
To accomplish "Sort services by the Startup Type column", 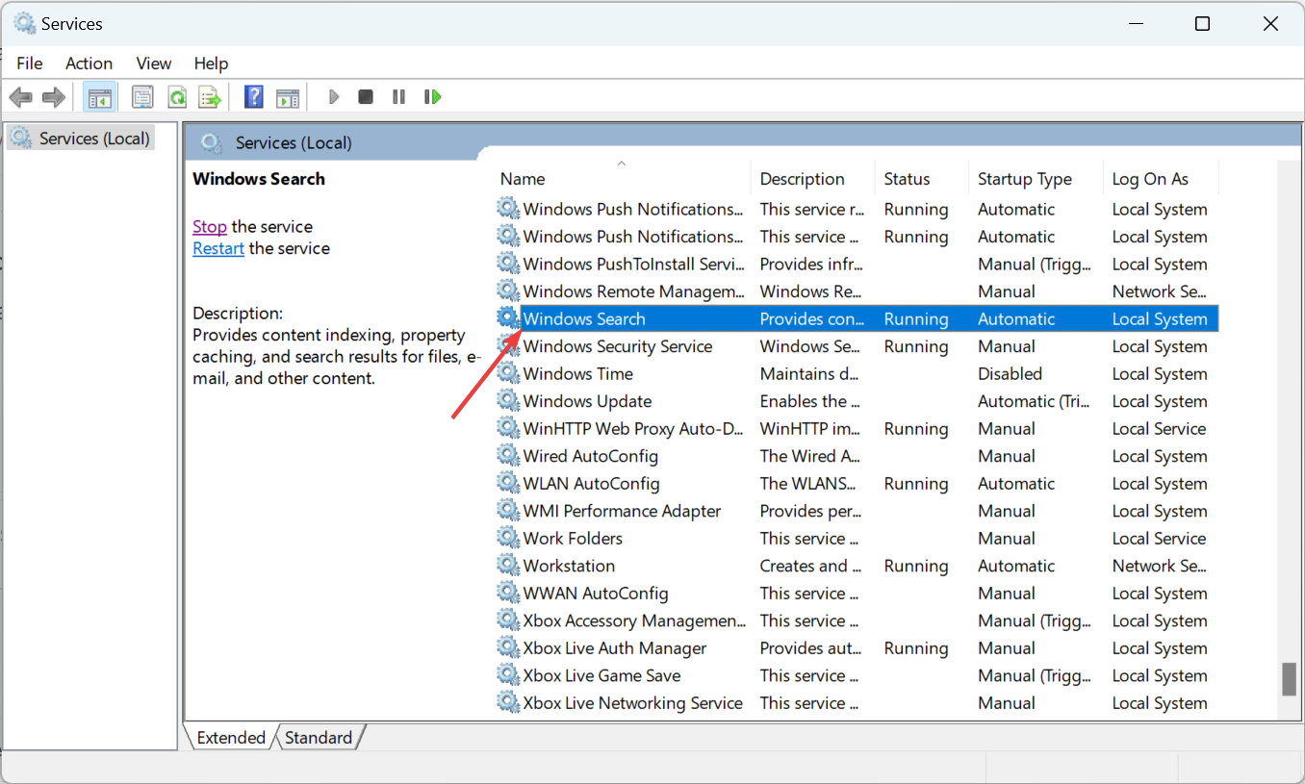I will (1024, 178).
